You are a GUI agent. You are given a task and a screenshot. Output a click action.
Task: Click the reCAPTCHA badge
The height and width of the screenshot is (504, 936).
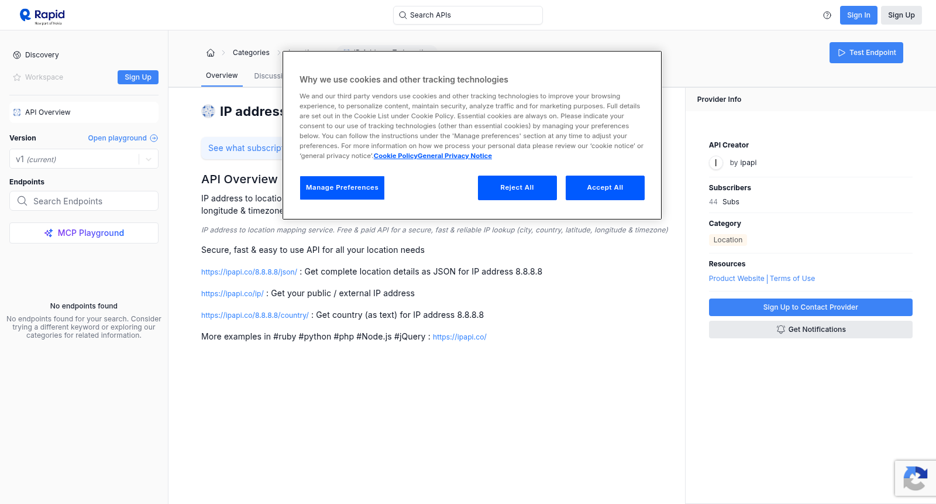coord(916,478)
